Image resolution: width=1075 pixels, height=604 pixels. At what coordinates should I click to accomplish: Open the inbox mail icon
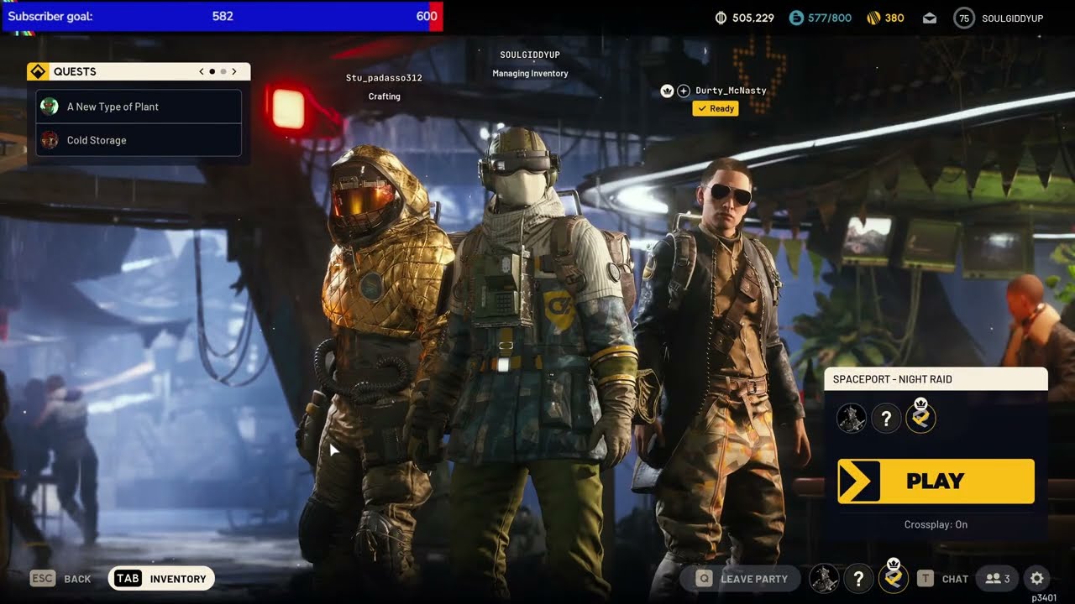pos(930,18)
